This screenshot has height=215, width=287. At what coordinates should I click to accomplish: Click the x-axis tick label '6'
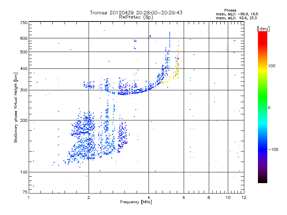pyautogui.click(x=184, y=197)
